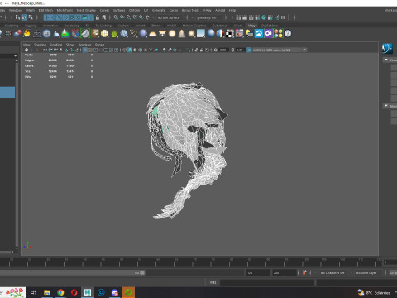Open the Help menu

point(232,10)
